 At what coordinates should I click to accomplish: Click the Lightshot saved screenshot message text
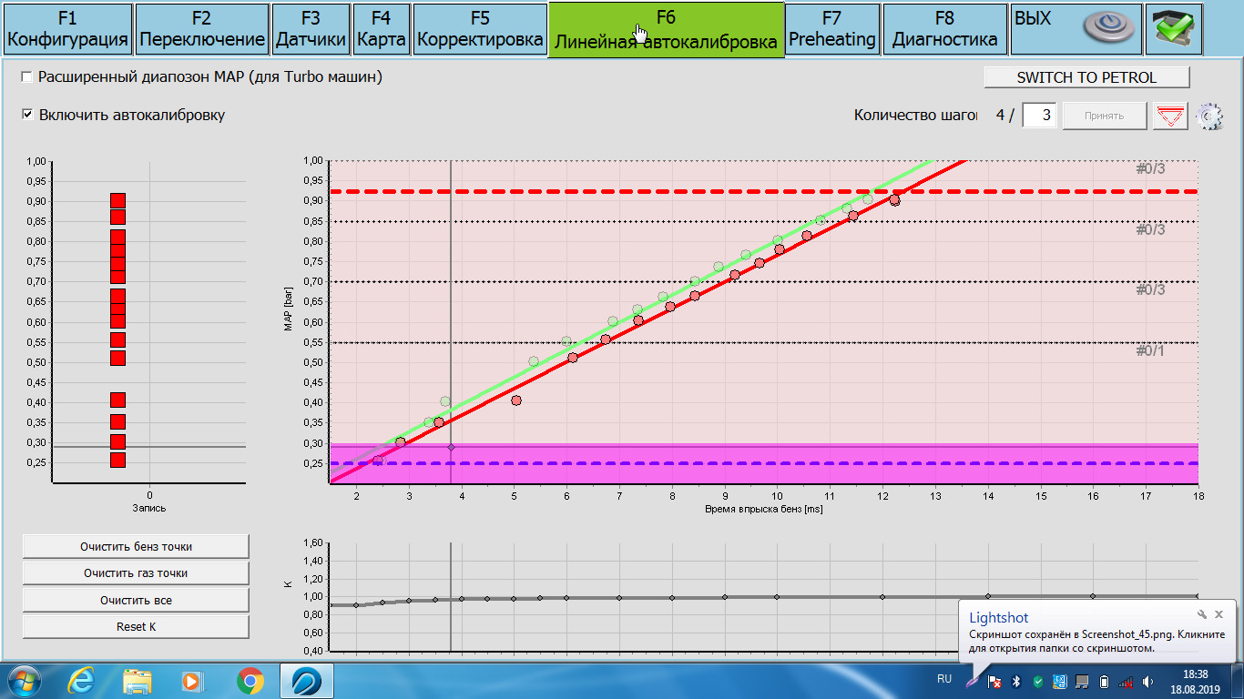click(x=1096, y=642)
